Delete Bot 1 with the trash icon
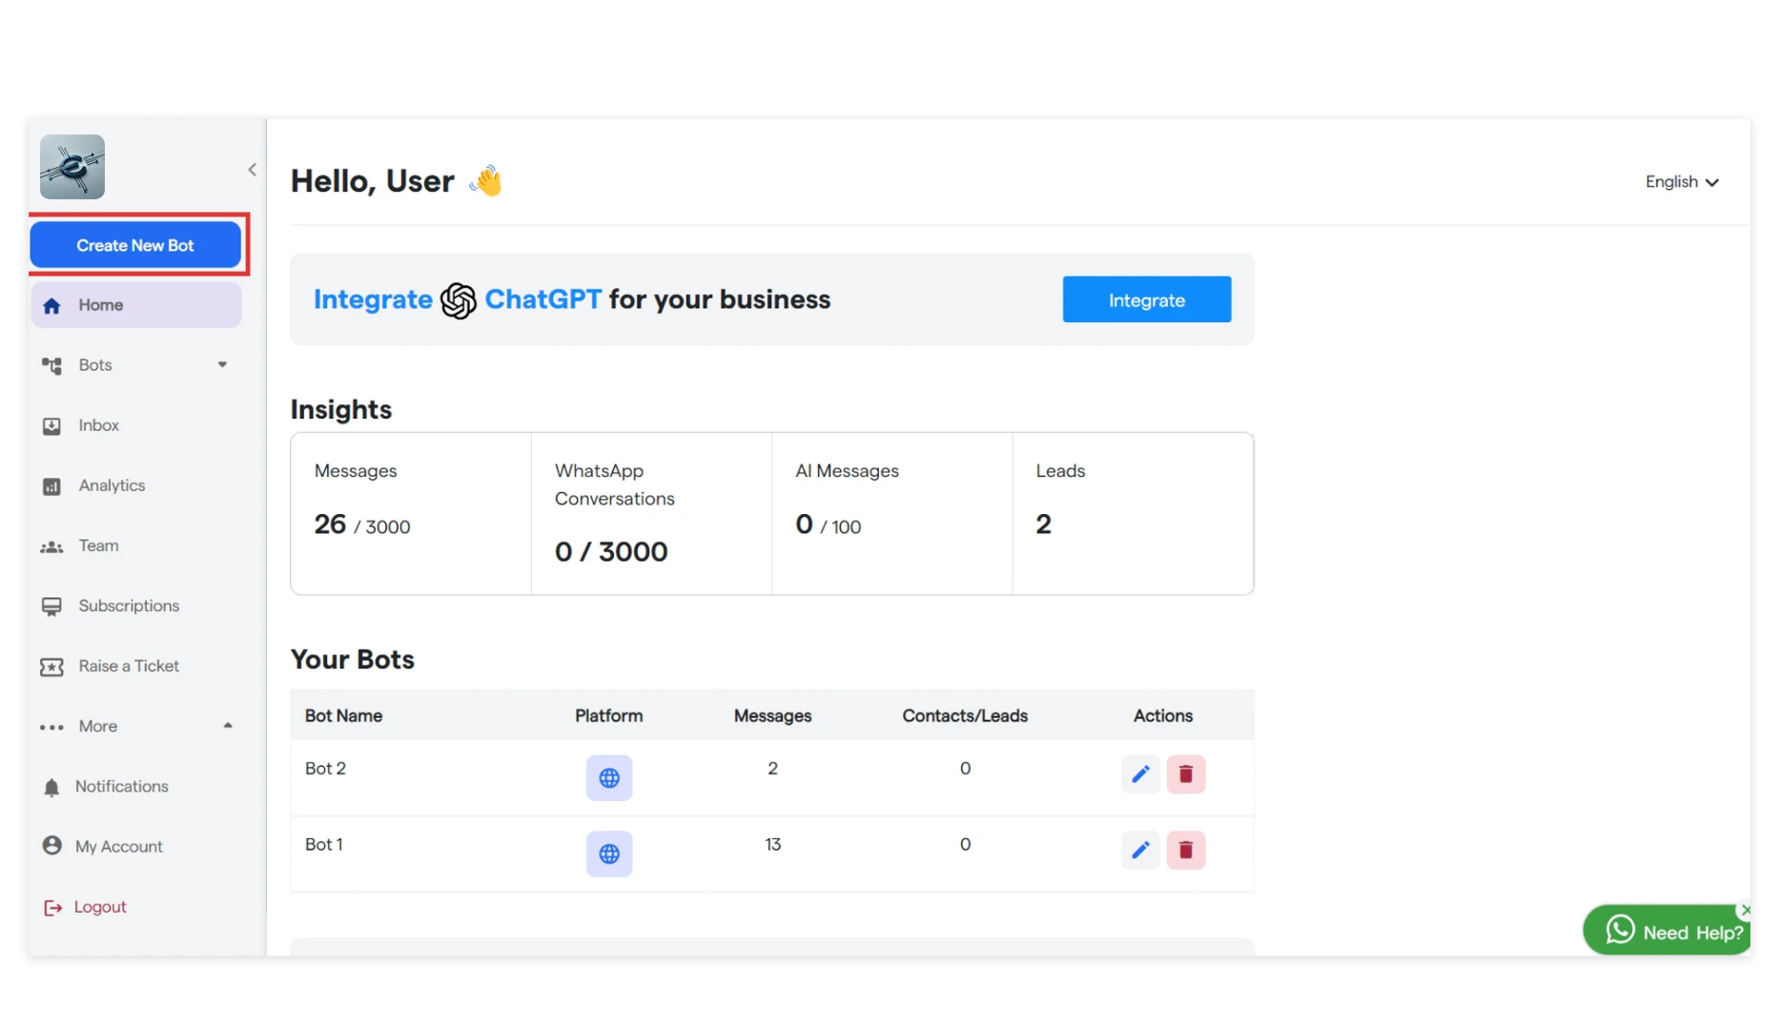Viewport: 1779px width, 1030px height. (x=1186, y=850)
